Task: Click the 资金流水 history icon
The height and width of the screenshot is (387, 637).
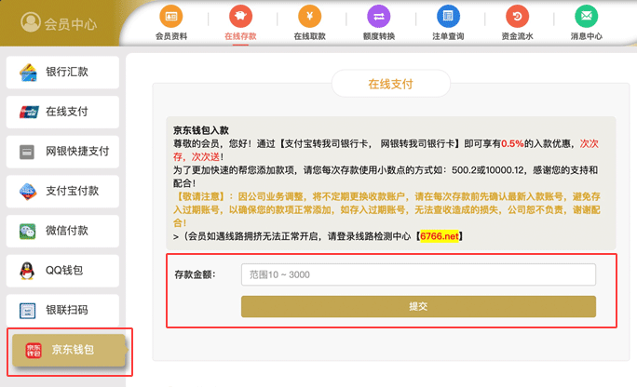Action: (x=517, y=16)
